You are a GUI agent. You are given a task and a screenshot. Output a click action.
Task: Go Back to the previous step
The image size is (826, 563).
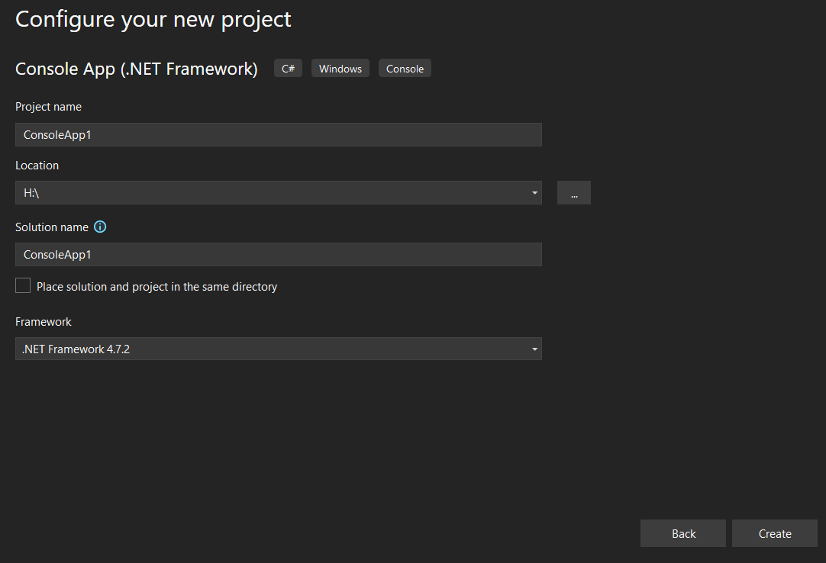point(683,534)
